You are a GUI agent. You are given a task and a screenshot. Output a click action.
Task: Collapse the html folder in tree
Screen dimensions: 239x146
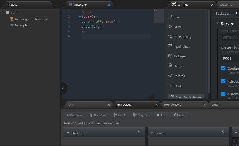[2, 12]
